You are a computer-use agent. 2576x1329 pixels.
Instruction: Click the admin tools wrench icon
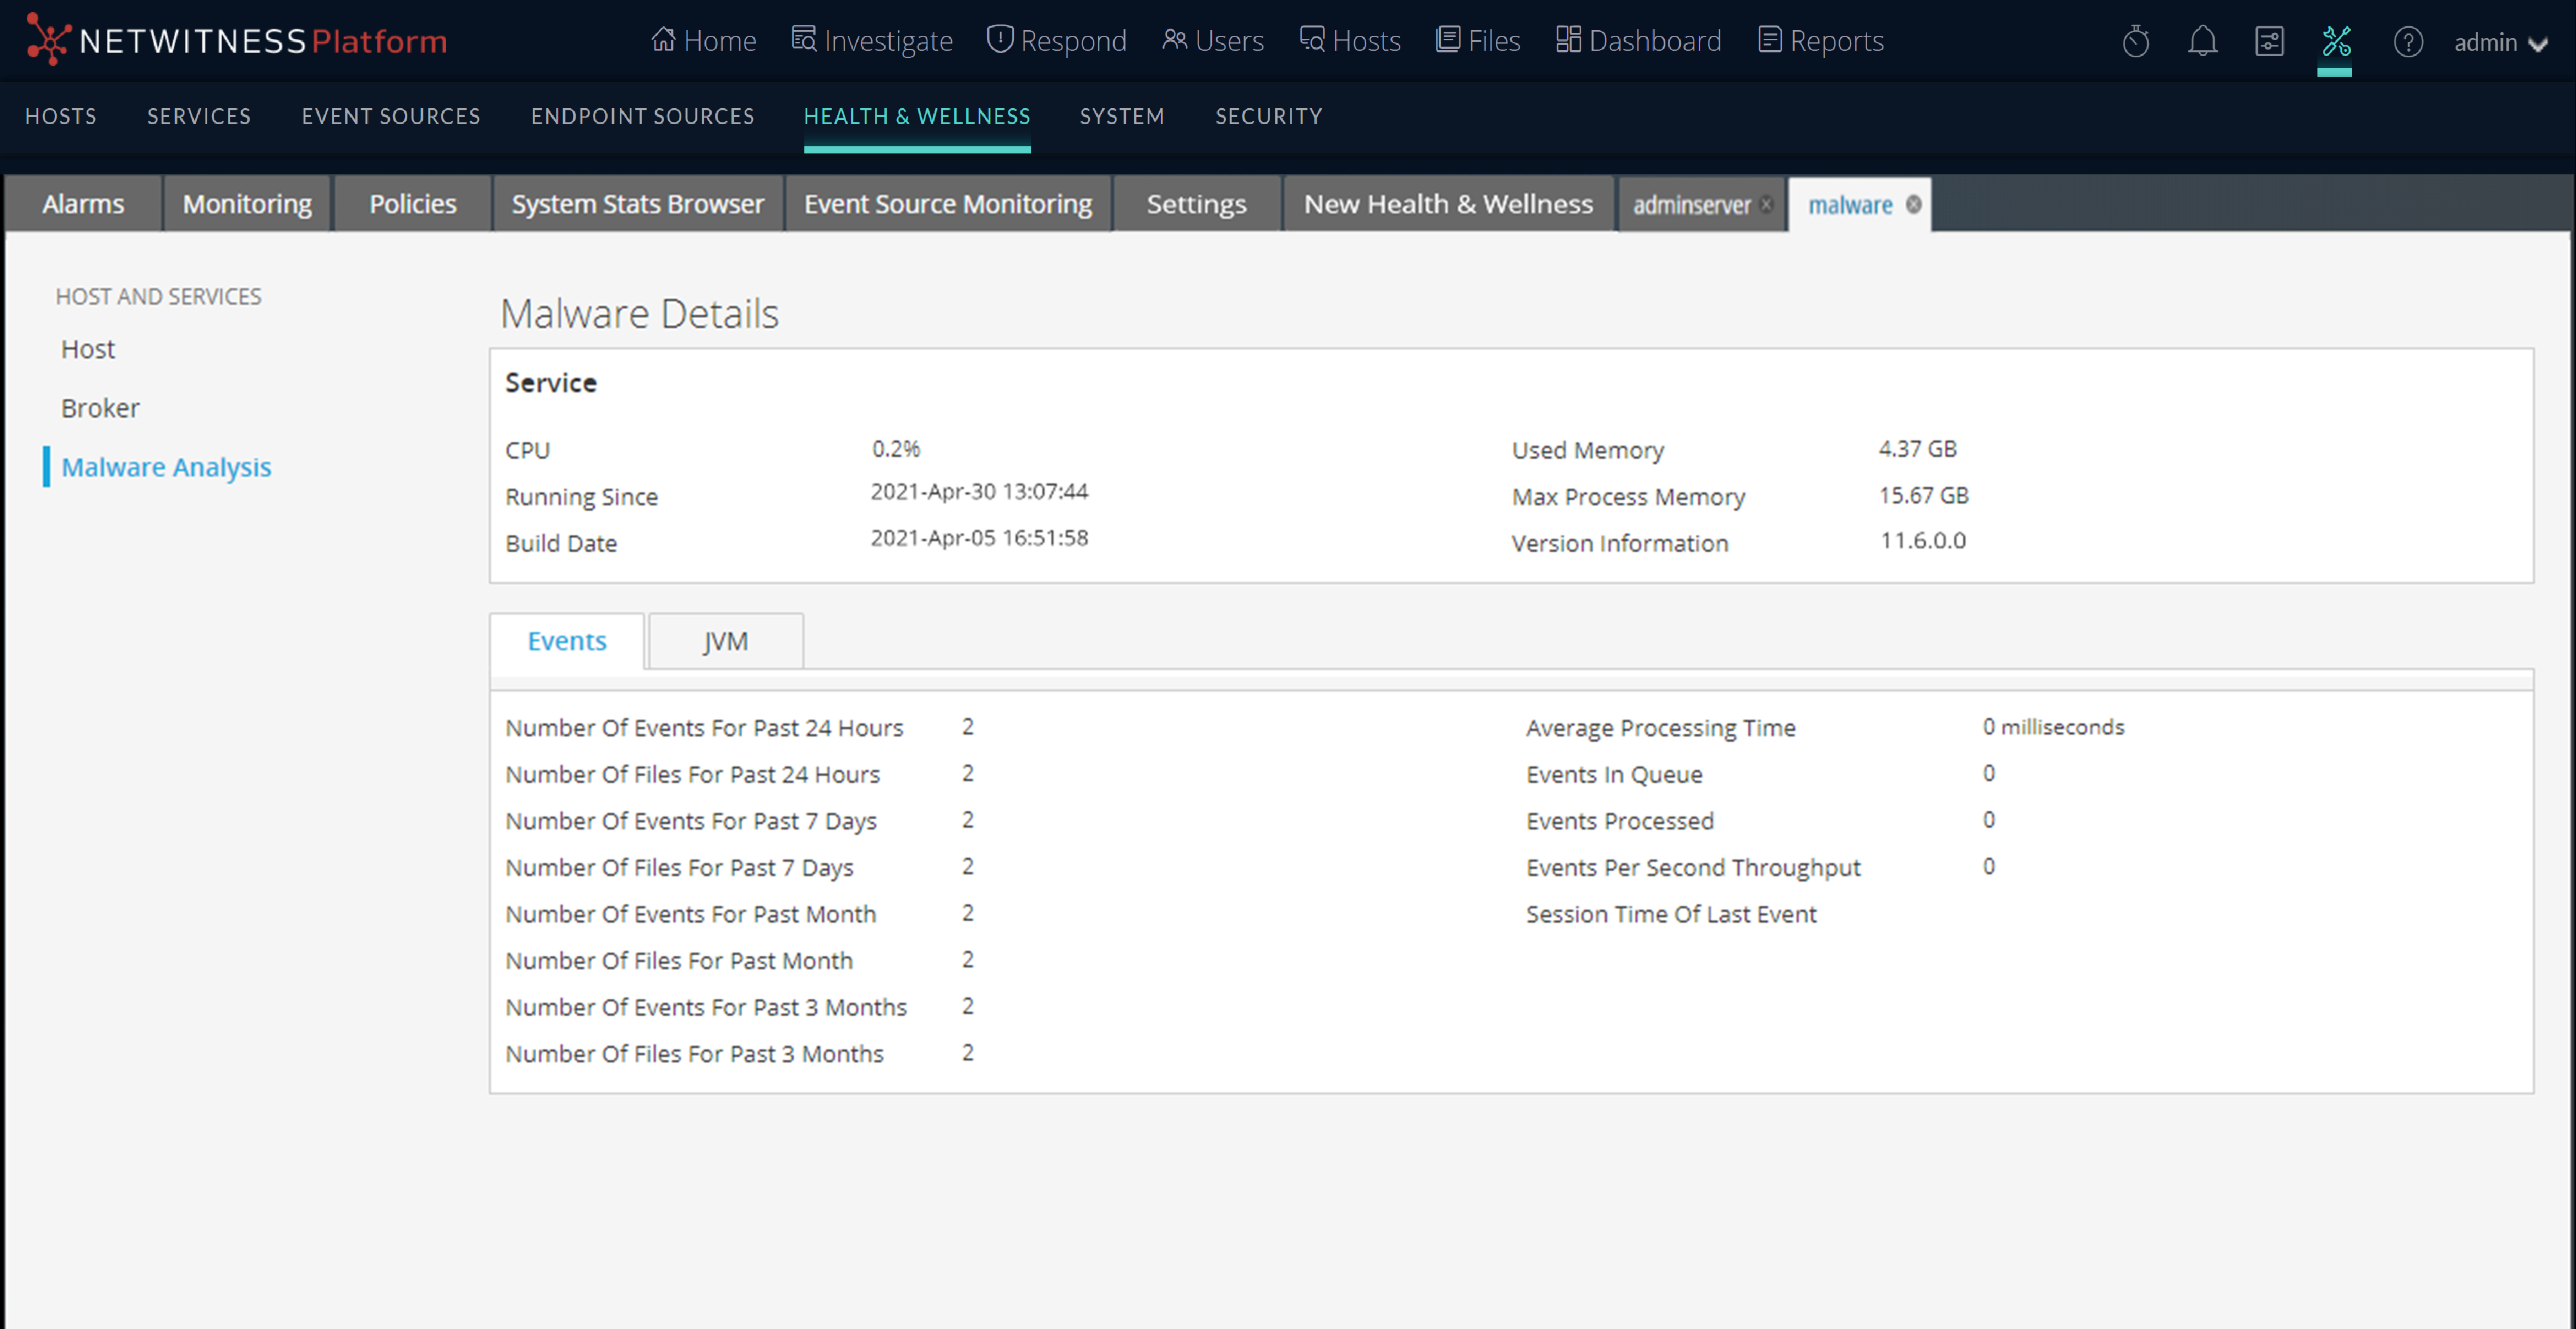coord(2336,42)
